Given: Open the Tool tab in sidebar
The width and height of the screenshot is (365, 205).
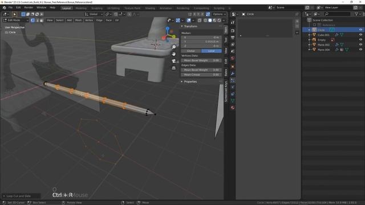Looking at the screenshot, I should pos(226,40).
